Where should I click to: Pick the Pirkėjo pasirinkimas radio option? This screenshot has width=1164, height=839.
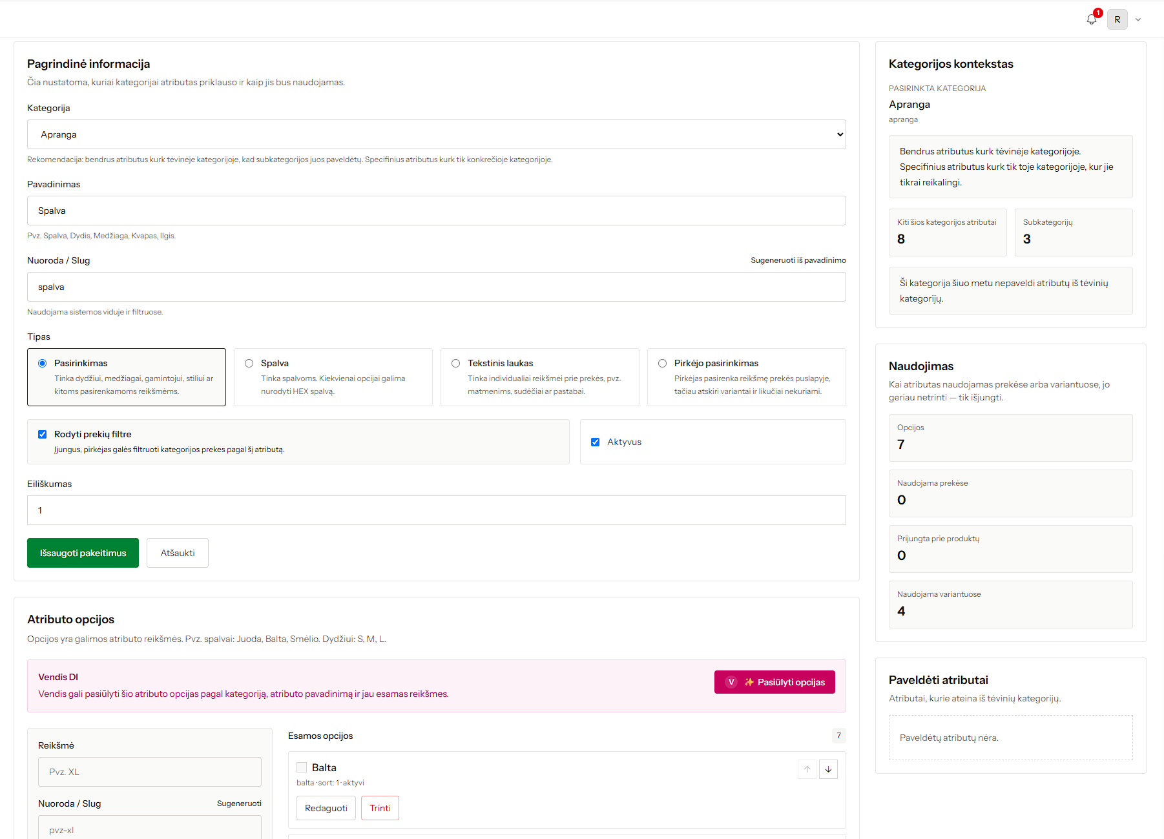click(x=663, y=363)
